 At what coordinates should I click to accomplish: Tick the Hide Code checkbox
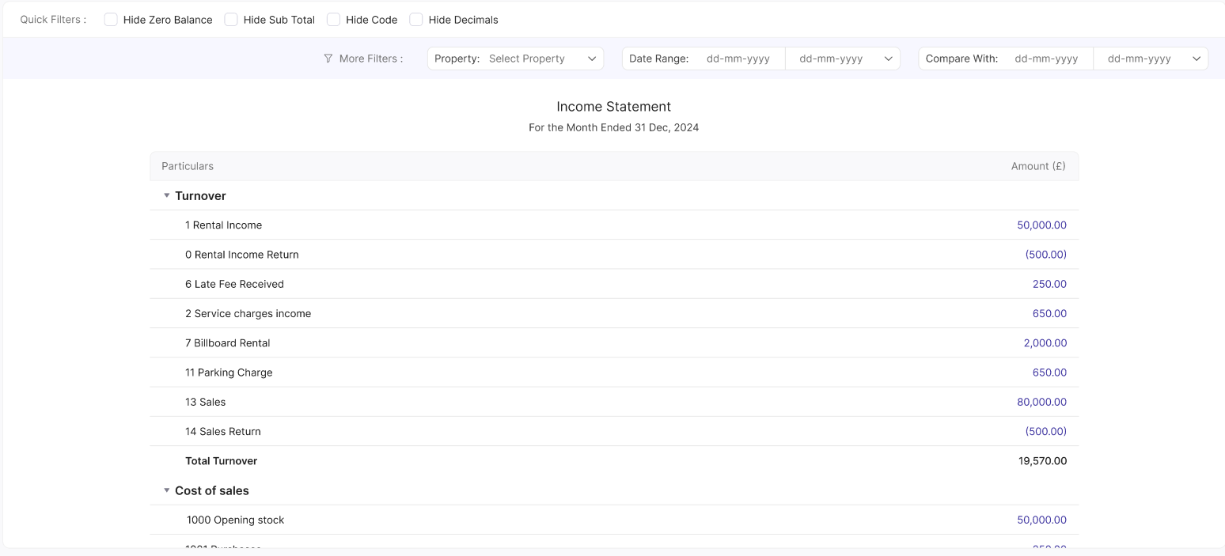pyautogui.click(x=333, y=20)
